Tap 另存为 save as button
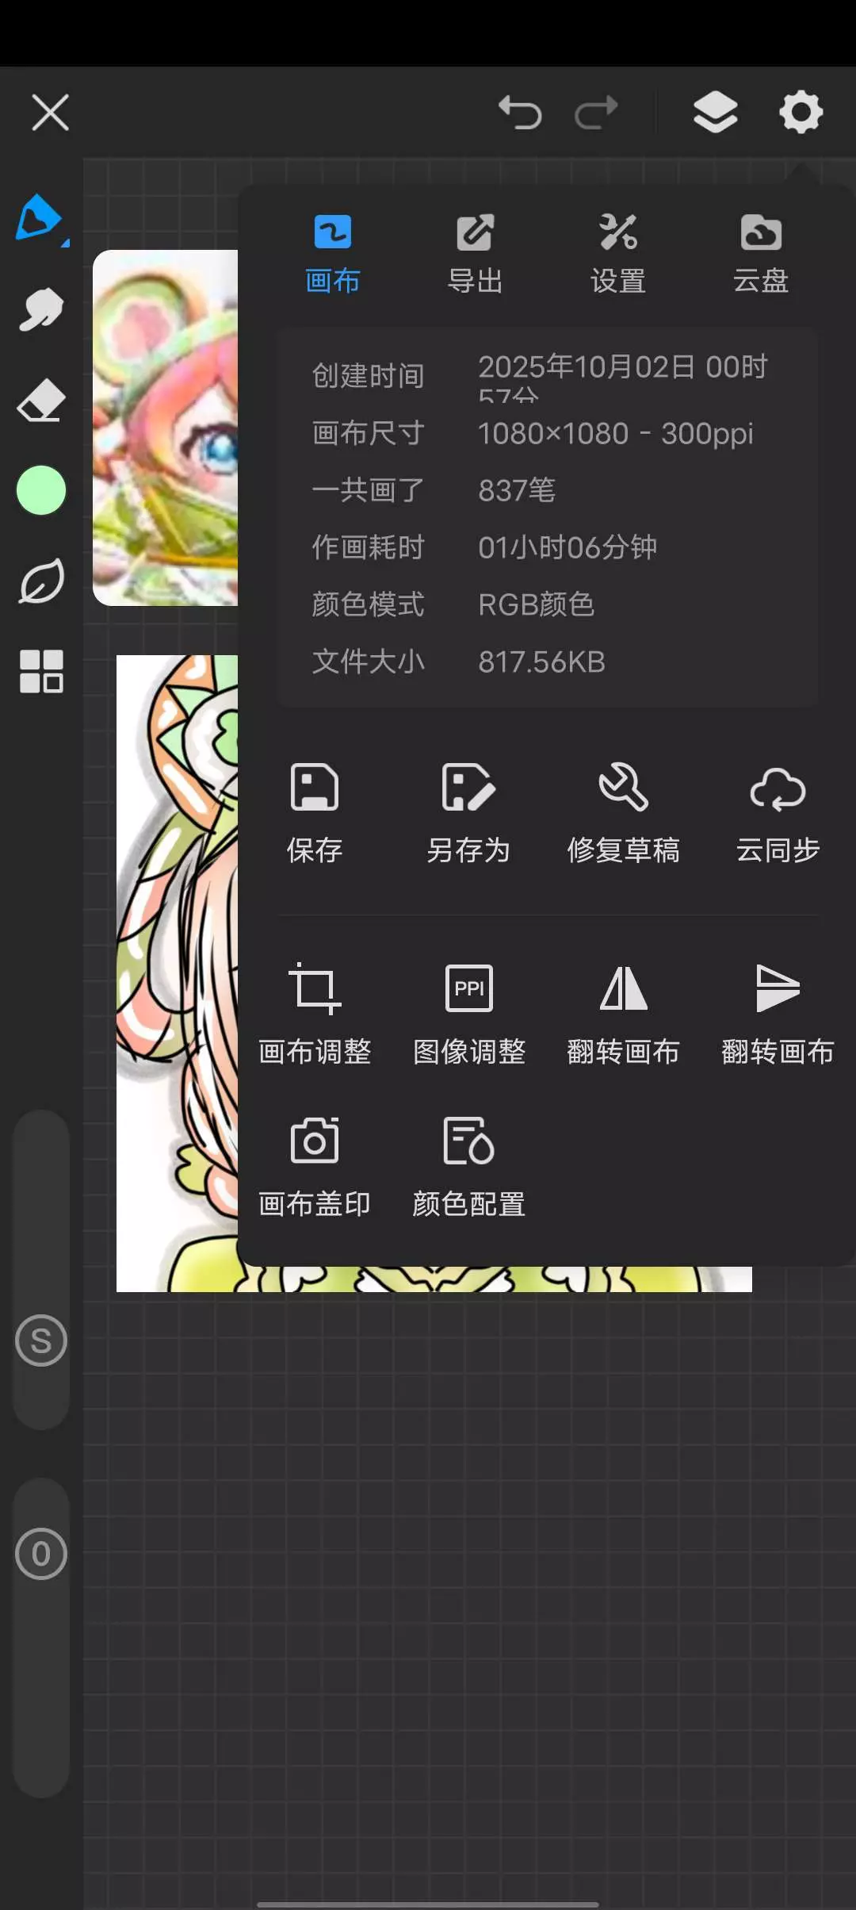The width and height of the screenshot is (856, 1910). (x=468, y=814)
